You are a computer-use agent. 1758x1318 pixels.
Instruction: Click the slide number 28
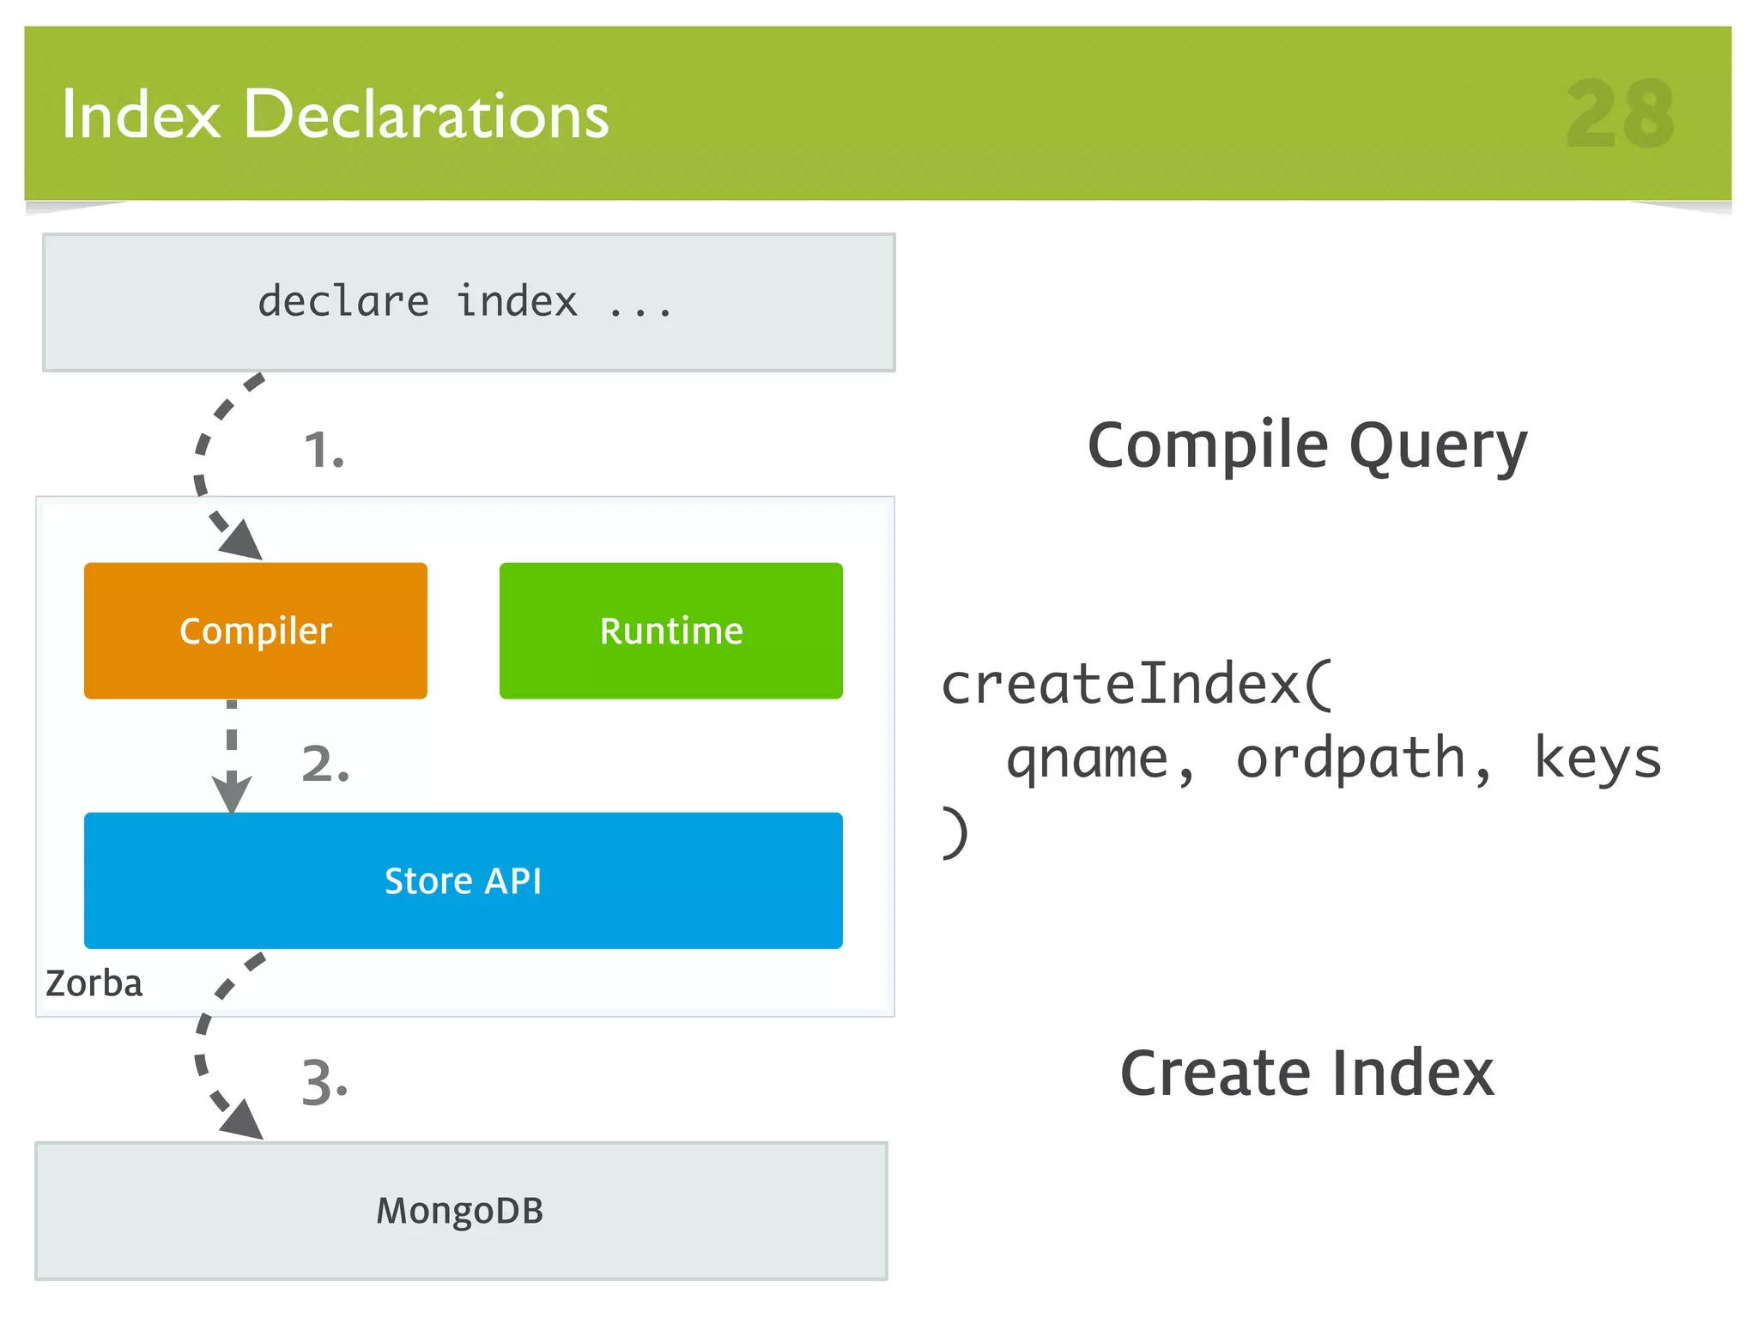1620,114
